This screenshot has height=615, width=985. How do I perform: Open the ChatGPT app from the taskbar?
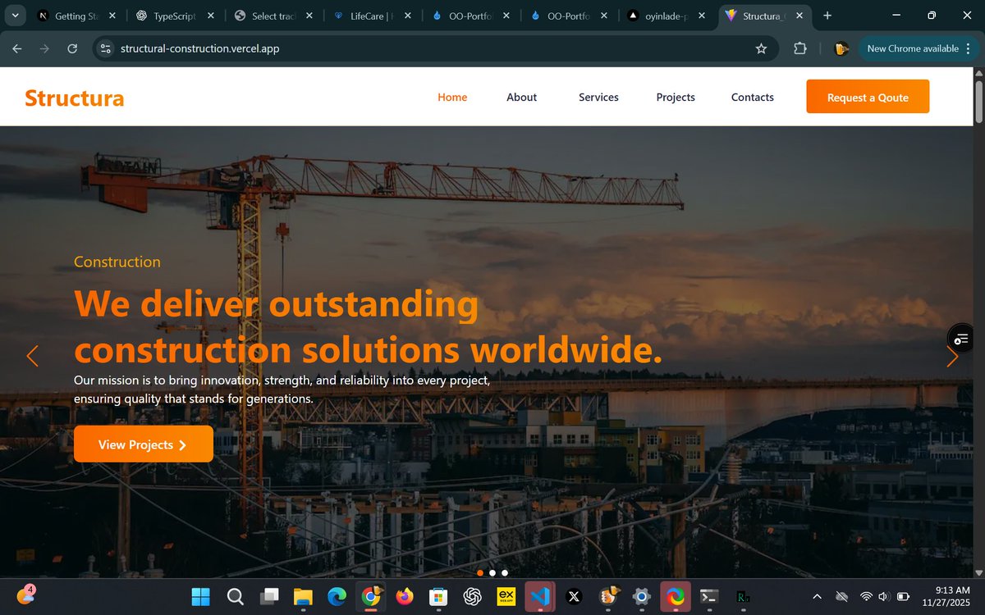pos(472,597)
